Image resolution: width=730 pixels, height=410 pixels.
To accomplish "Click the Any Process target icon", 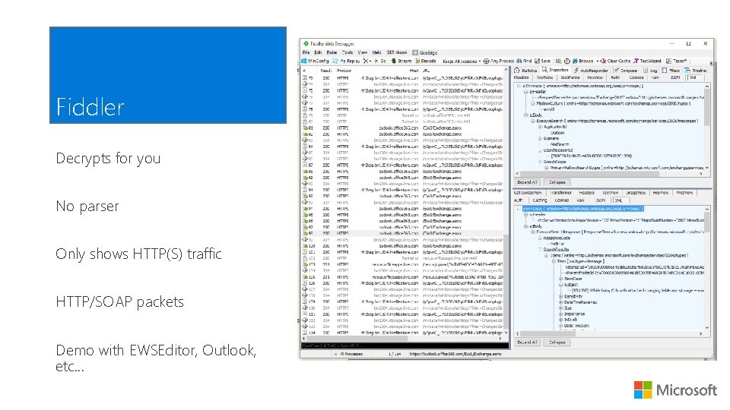I will (x=486, y=61).
